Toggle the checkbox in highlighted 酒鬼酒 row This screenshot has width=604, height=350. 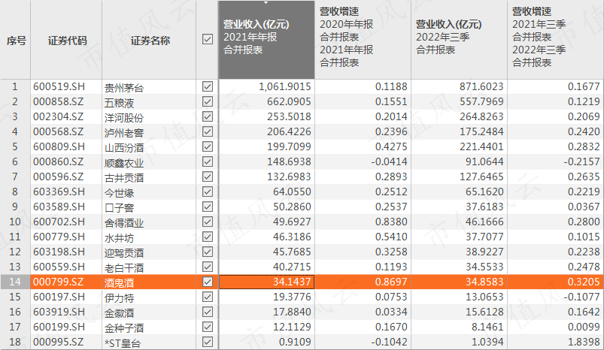click(208, 282)
